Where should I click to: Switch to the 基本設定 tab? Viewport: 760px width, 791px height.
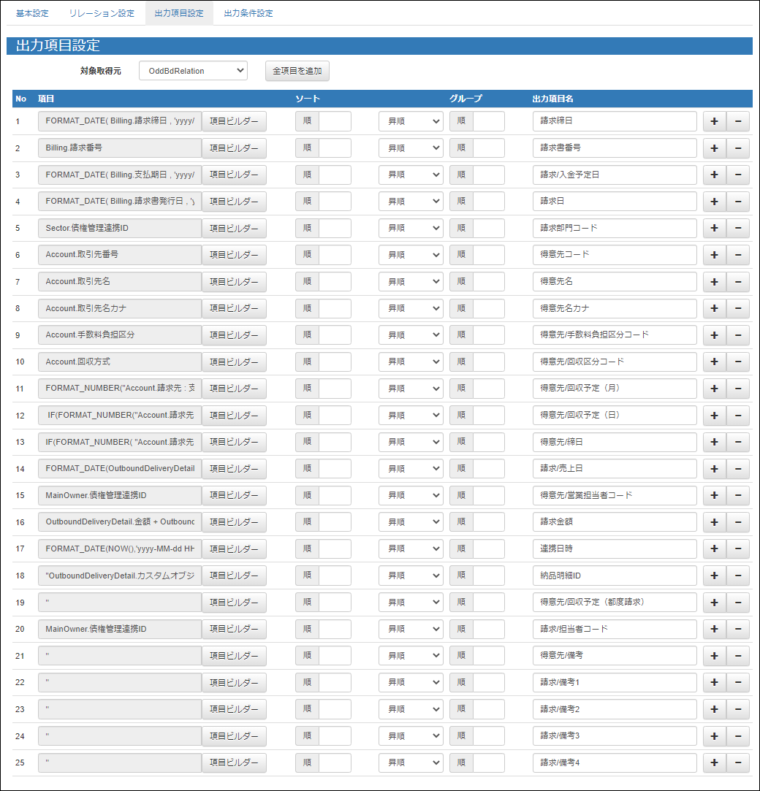pos(30,12)
